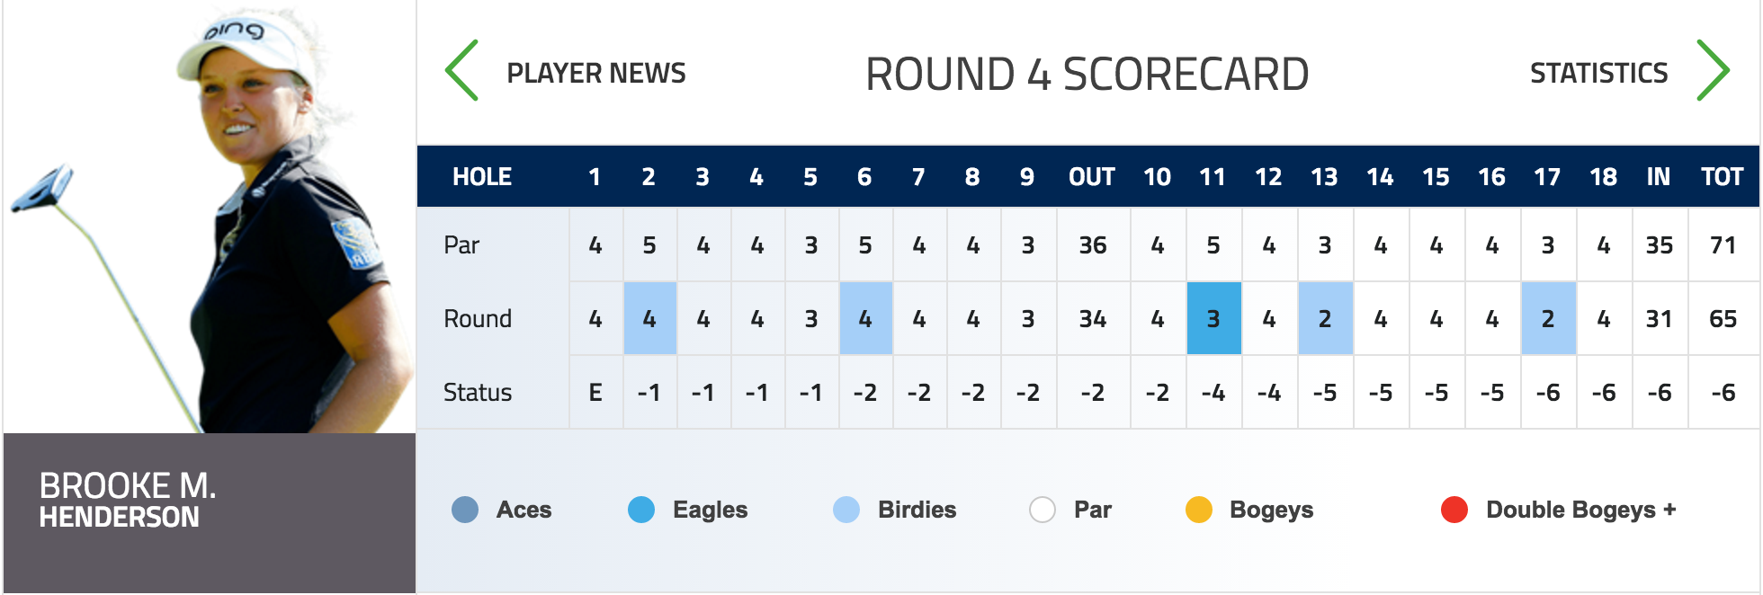The image size is (1763, 595).
Task: Click the OUT column header
Action: pyautogui.click(x=1092, y=177)
